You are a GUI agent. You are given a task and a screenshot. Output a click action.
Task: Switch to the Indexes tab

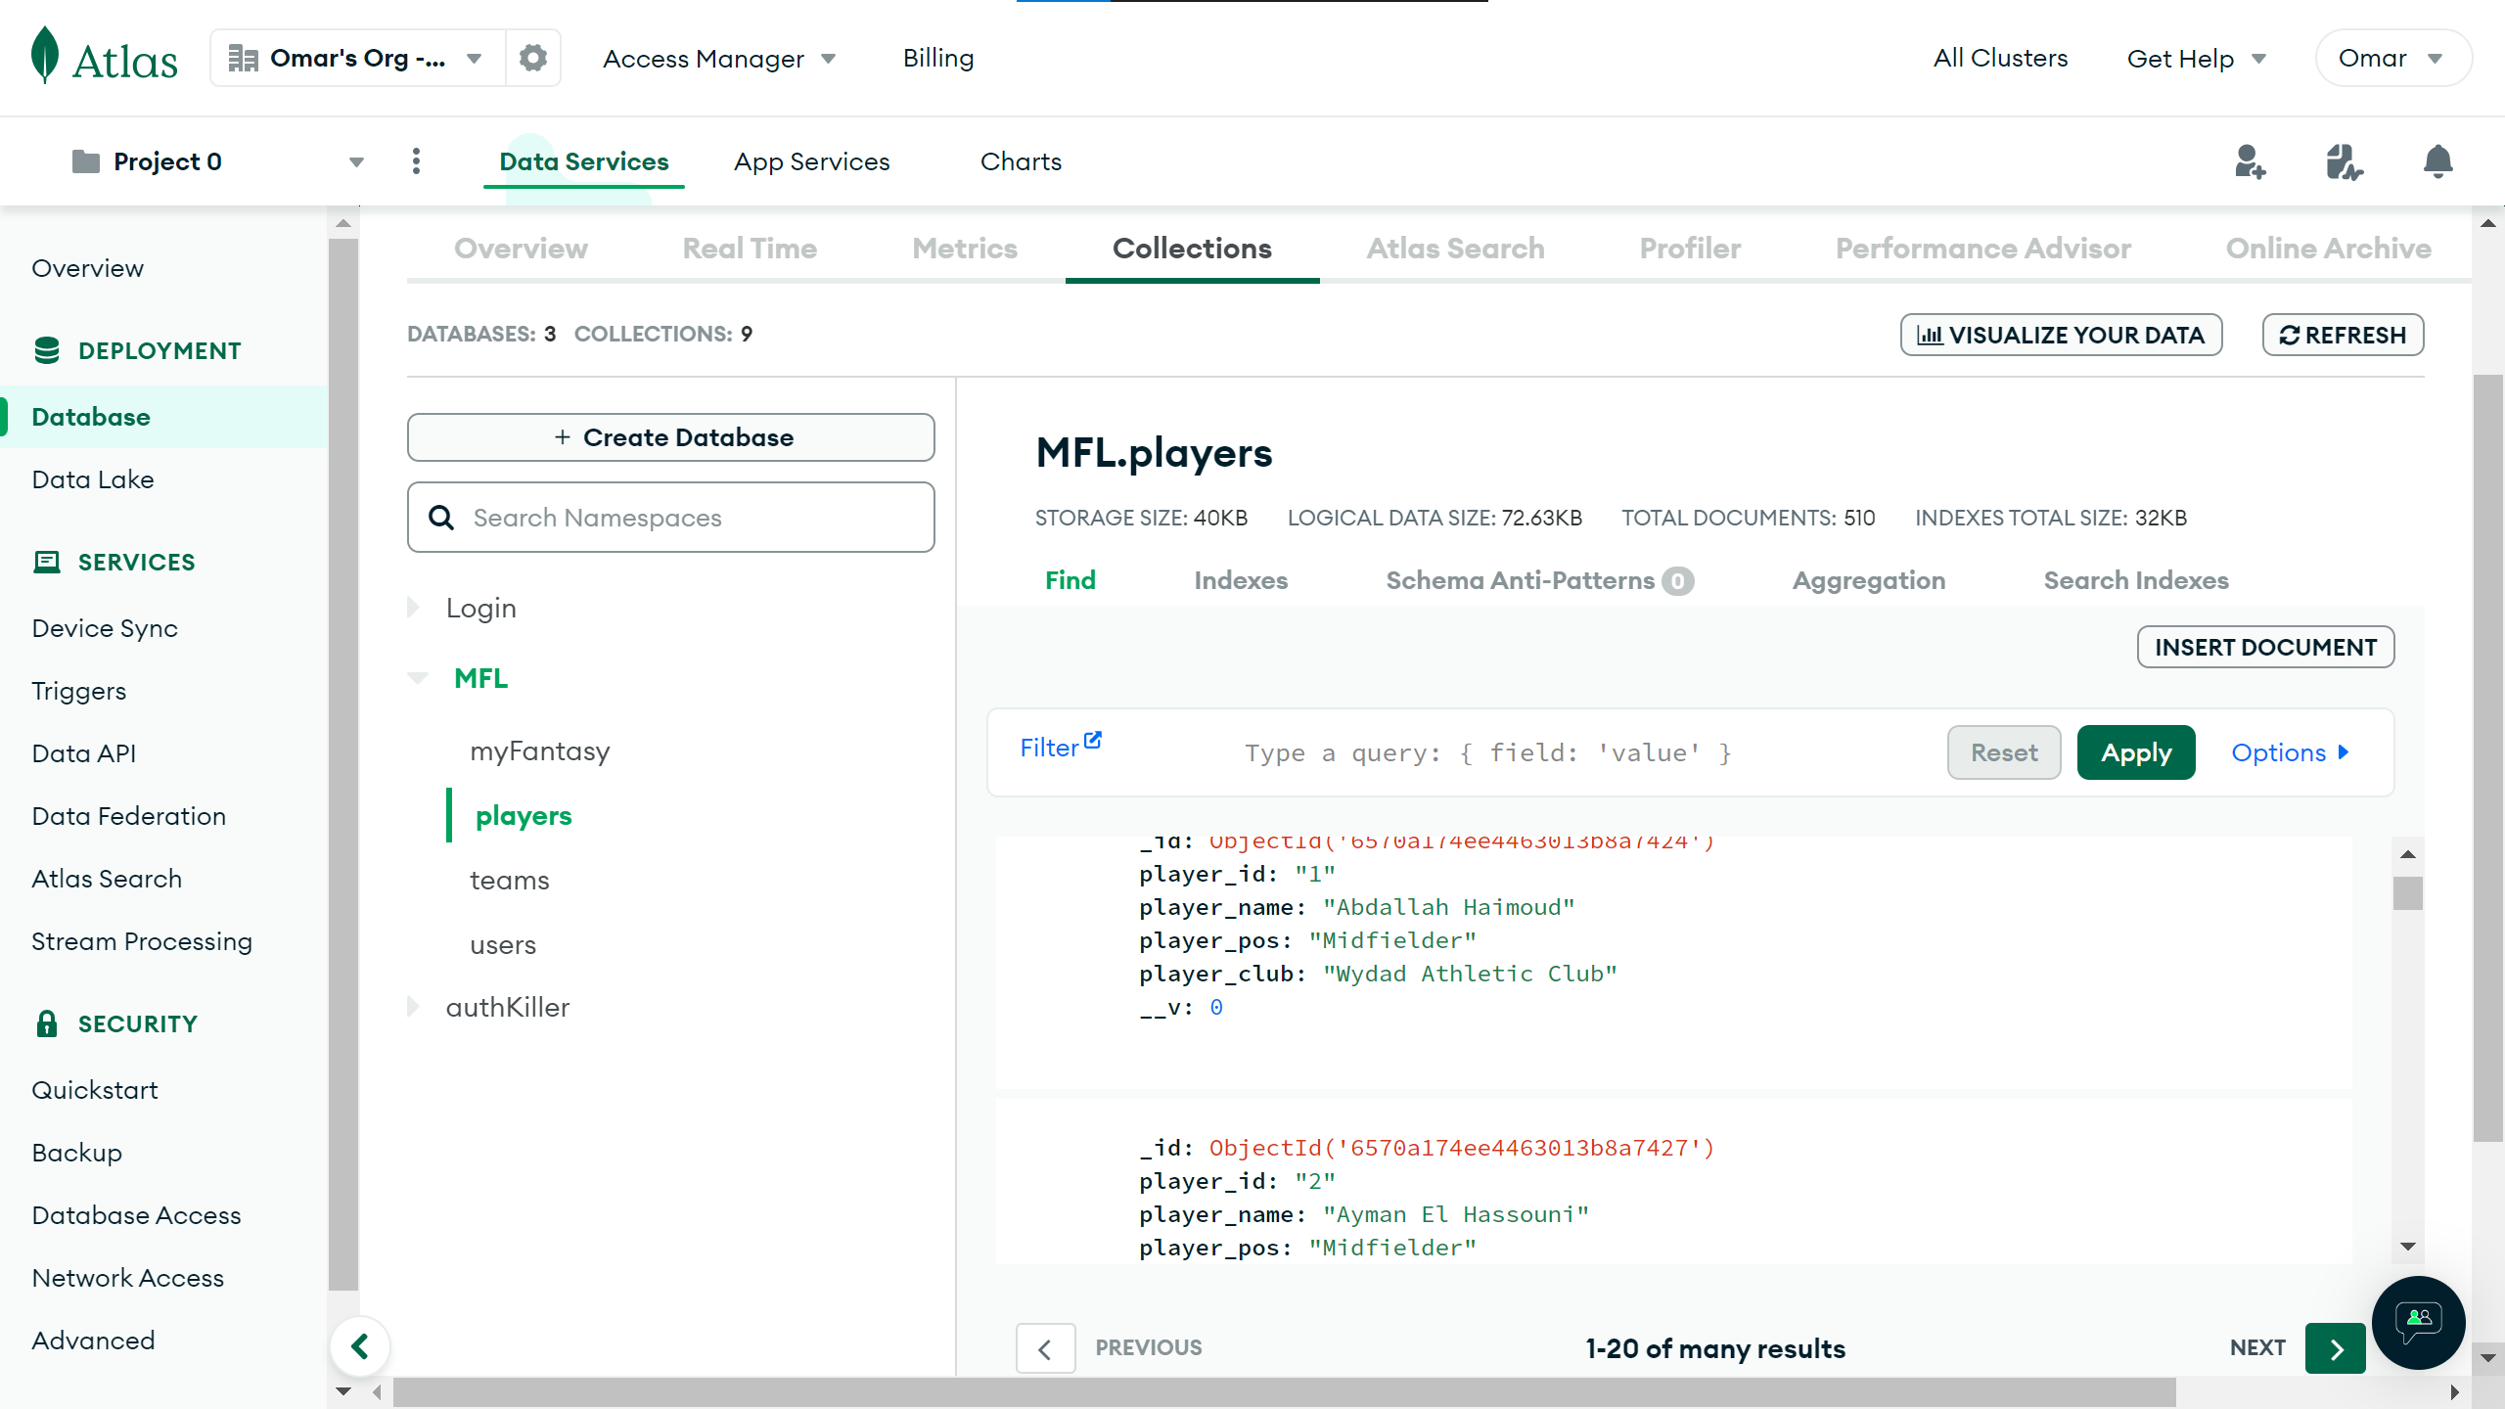1240,580
